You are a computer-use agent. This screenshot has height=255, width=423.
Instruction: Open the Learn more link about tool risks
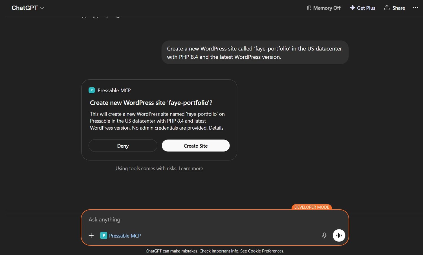191,168
